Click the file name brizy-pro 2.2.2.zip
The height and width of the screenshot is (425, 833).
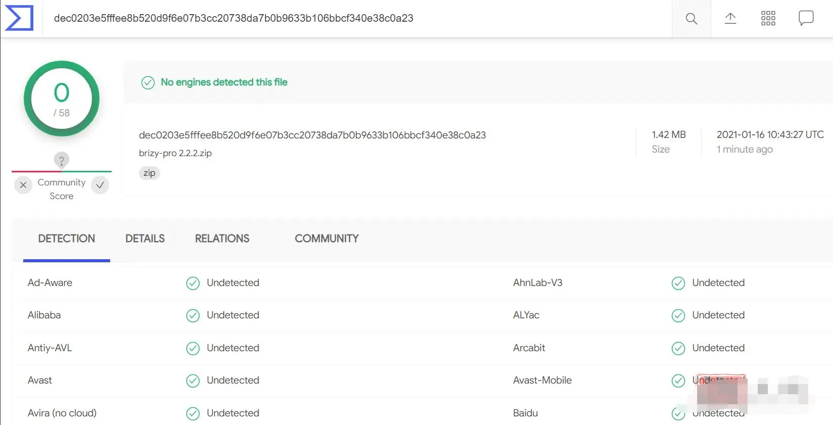[175, 153]
